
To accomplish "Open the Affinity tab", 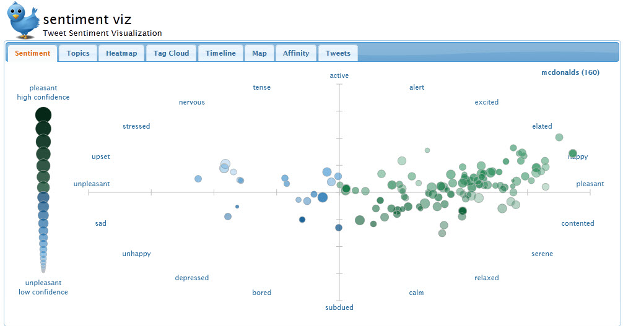I will click(296, 53).
